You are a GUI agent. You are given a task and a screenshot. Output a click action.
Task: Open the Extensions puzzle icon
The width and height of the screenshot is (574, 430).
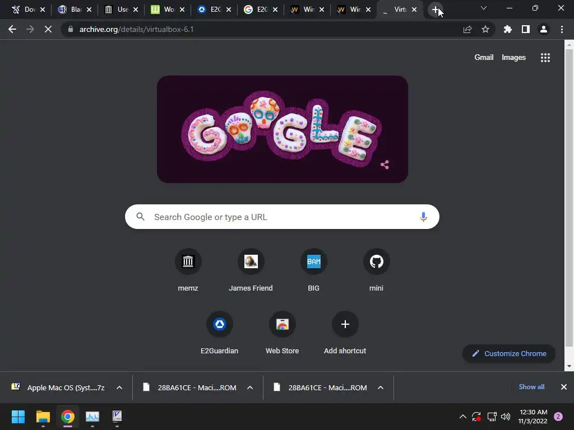(508, 29)
